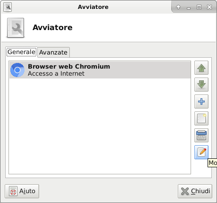Roll up window using titlebar up-arrow
Viewport: 217px width, 203px height.
[178, 7]
